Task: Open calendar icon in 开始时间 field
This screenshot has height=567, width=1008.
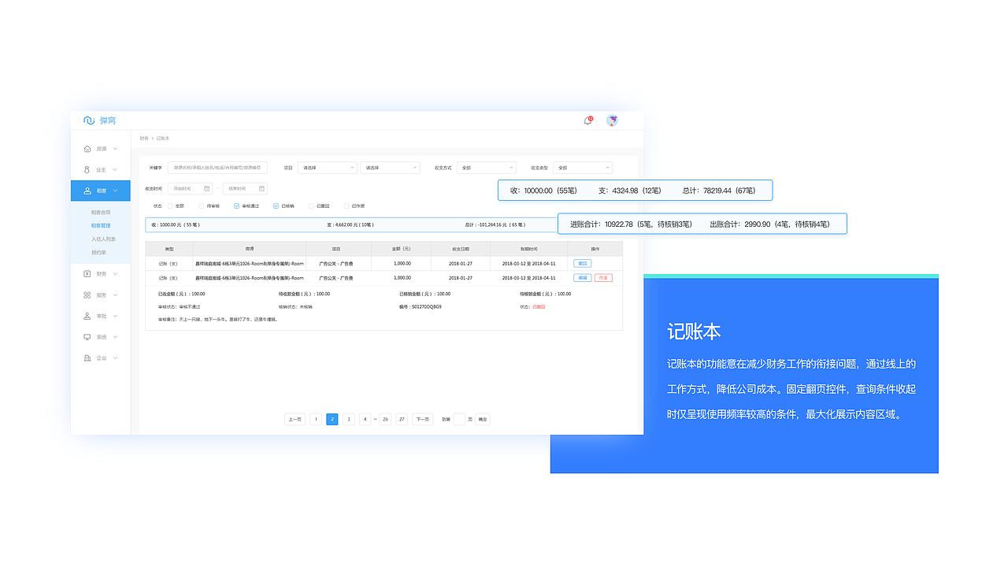Action: [207, 188]
